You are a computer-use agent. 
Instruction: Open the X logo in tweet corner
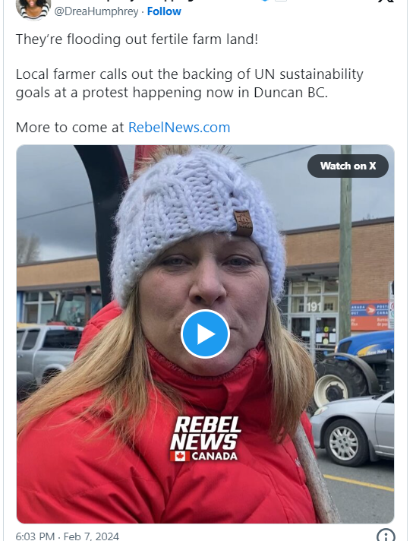click(x=386, y=1)
